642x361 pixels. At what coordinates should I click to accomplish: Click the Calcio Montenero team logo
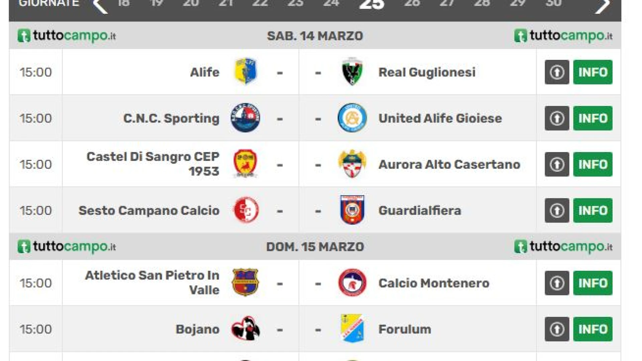(x=352, y=283)
